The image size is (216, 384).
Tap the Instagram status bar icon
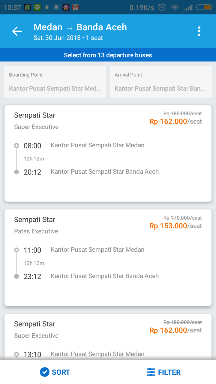66,7
